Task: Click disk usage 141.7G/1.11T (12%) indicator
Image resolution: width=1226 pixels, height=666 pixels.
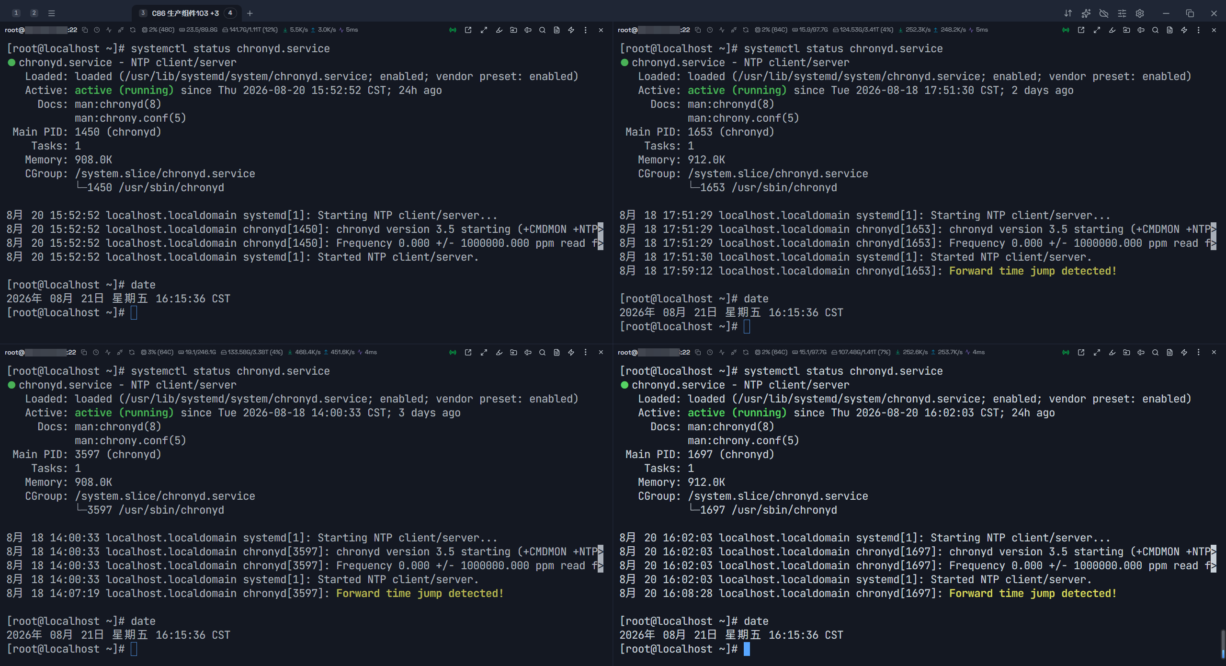Action: pyautogui.click(x=250, y=30)
